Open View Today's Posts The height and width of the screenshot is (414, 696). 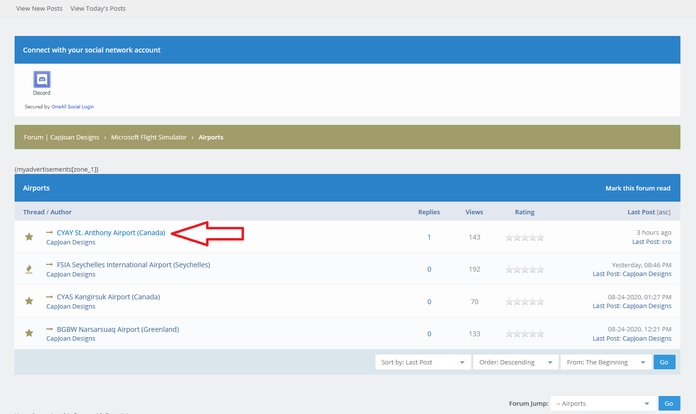tap(98, 8)
